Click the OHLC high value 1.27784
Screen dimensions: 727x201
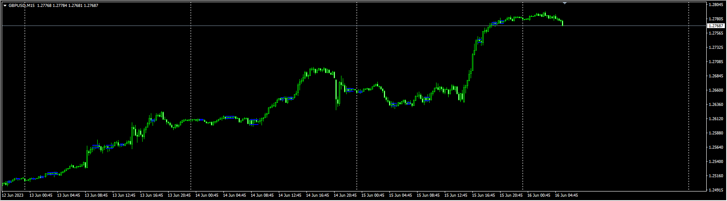pyautogui.click(x=60, y=6)
